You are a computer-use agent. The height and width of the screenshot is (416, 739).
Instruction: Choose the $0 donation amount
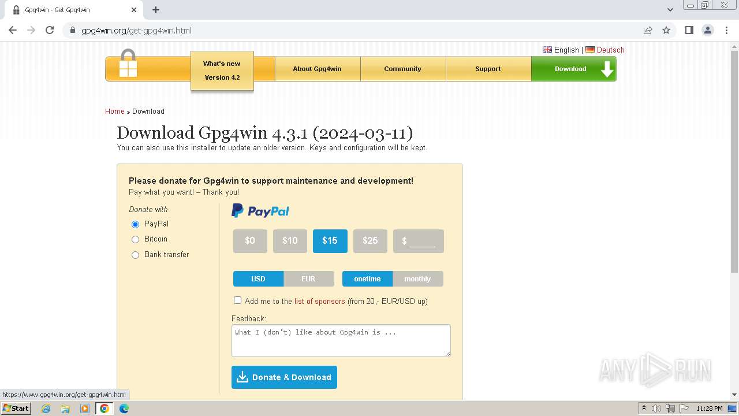[250, 241]
